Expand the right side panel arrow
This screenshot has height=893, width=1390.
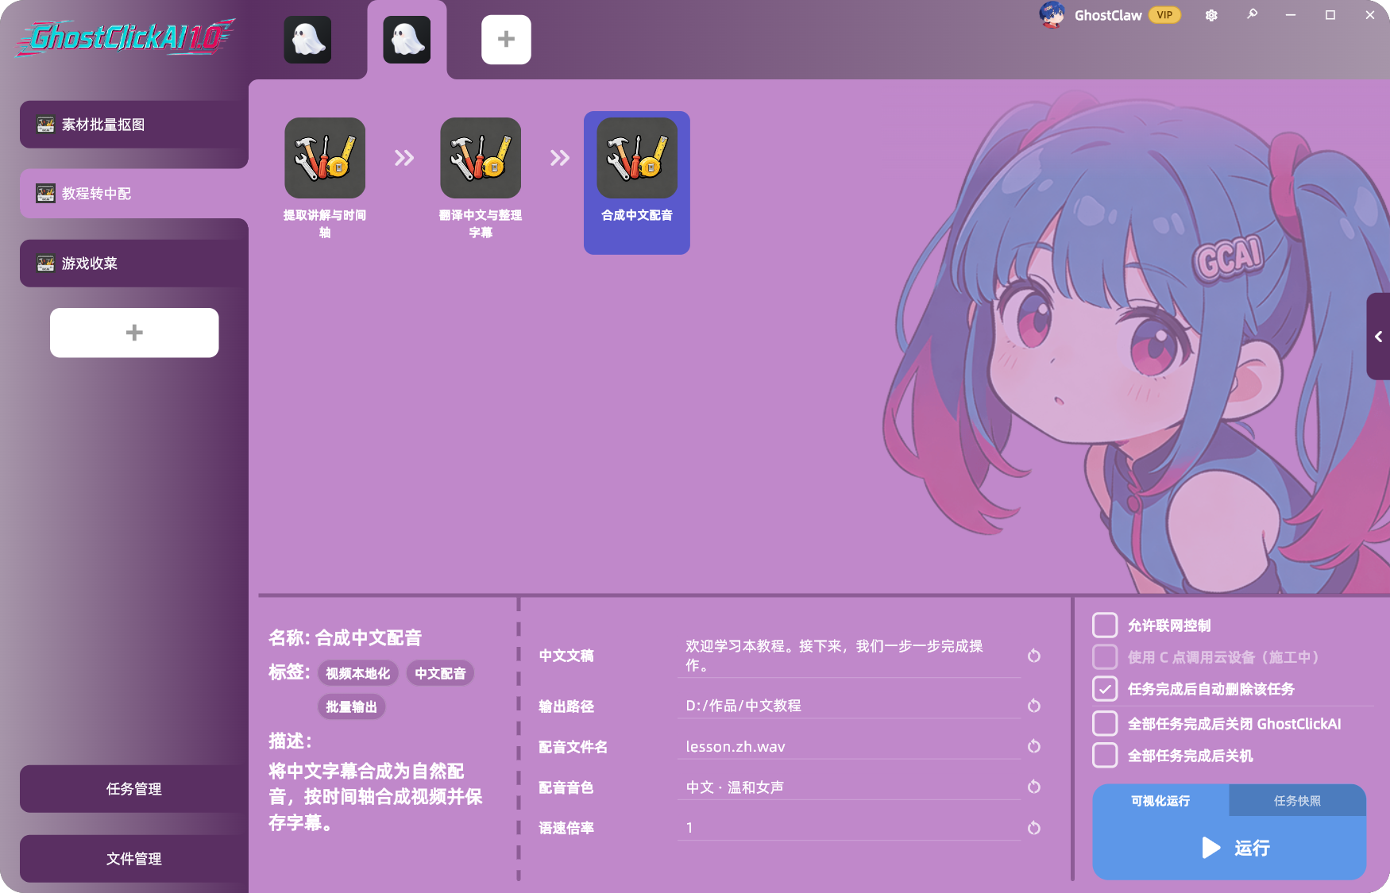[1378, 337]
